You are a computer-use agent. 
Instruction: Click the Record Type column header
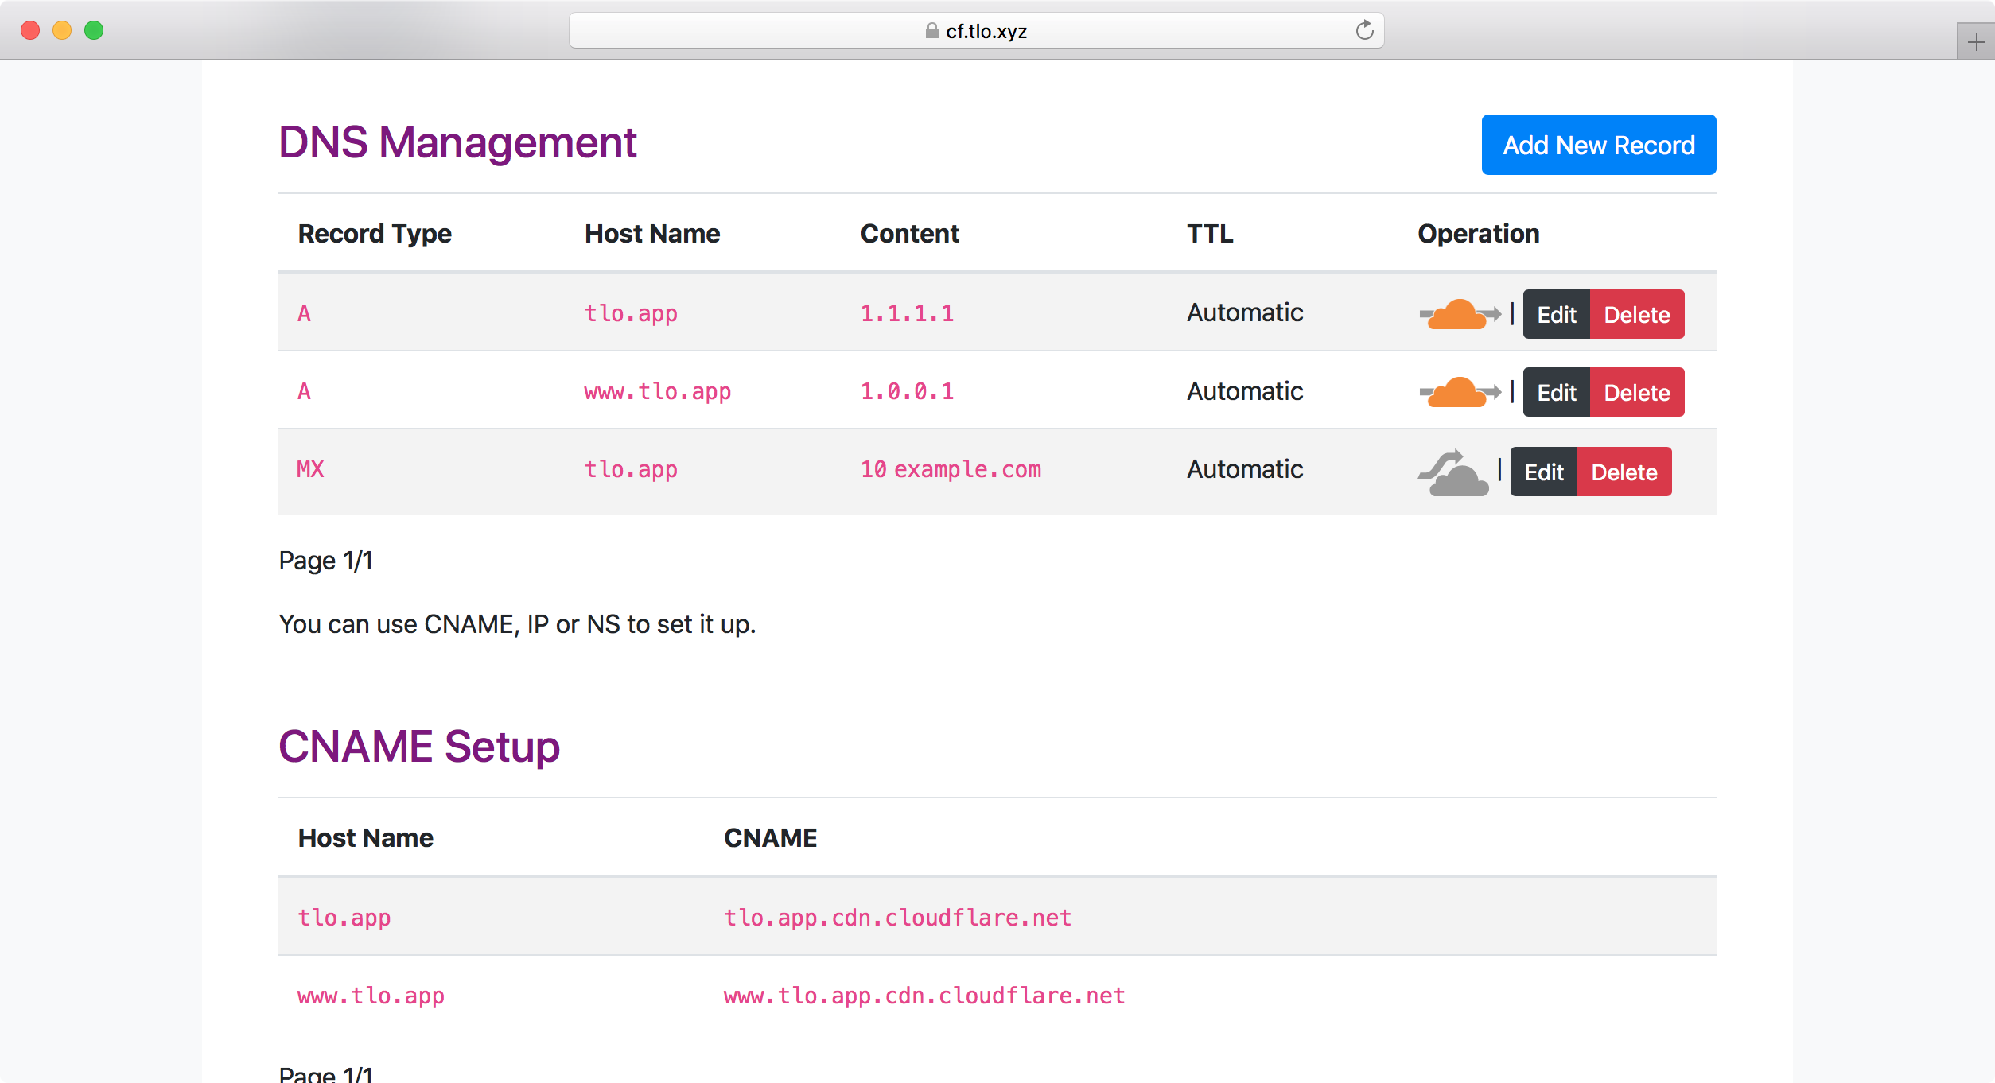(x=374, y=233)
